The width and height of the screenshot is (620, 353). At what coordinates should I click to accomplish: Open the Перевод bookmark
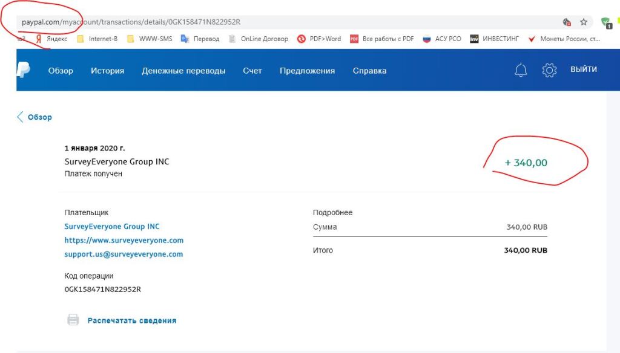tap(201, 39)
